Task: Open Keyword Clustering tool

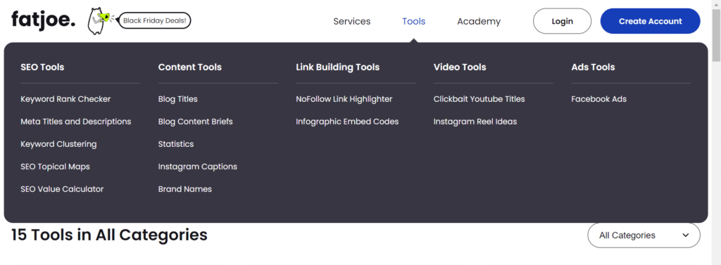Action: [59, 144]
